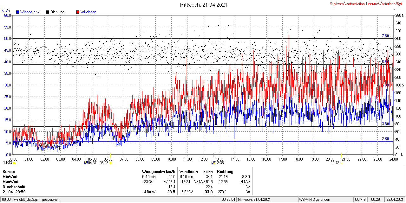Click the 00:00 time axis label
This screenshot has width=406, height=203.
point(13,159)
